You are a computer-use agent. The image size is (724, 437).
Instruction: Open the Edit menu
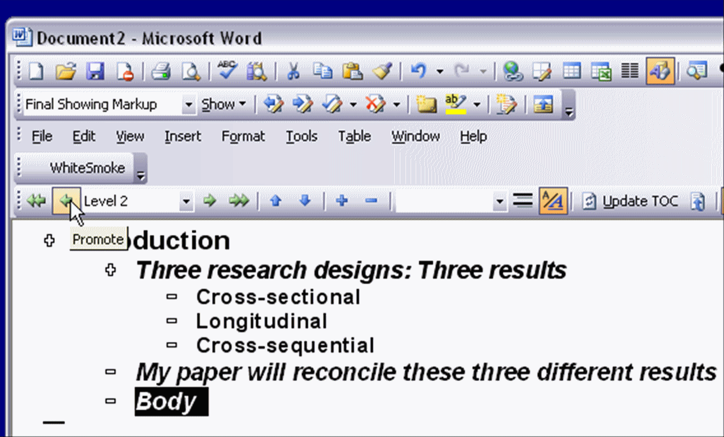(x=84, y=136)
